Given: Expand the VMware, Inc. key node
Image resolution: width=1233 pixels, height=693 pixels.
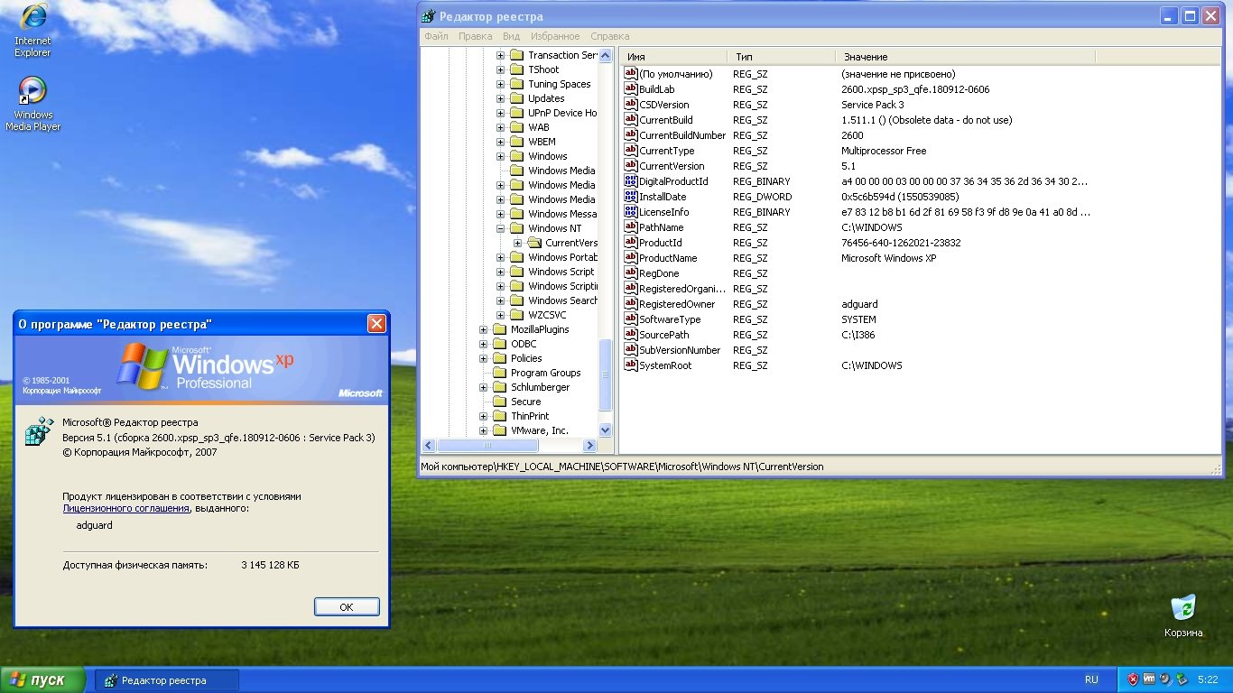Looking at the screenshot, I should tap(484, 430).
